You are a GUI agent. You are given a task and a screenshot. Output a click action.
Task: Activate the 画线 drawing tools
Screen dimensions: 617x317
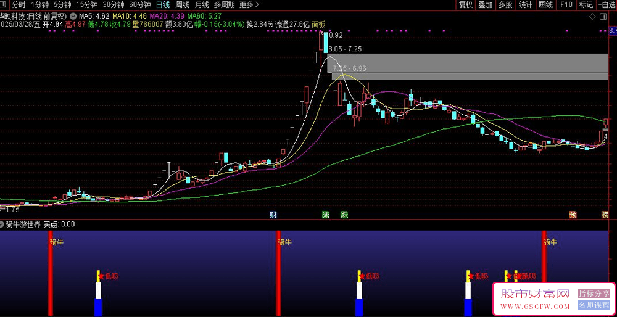click(546, 5)
